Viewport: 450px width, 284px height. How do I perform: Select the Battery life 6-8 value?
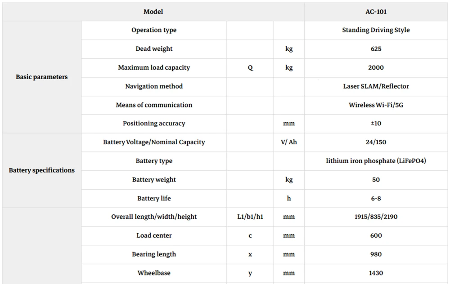pos(376,198)
